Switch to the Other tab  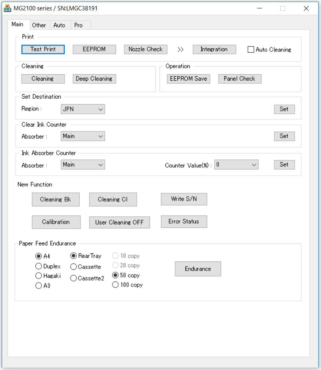39,25
